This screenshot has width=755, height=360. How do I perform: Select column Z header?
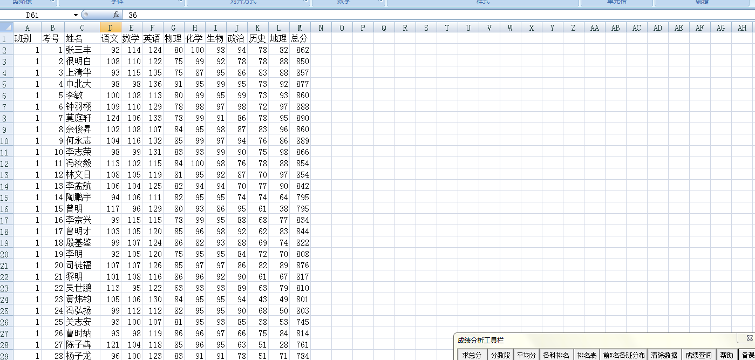click(573, 28)
